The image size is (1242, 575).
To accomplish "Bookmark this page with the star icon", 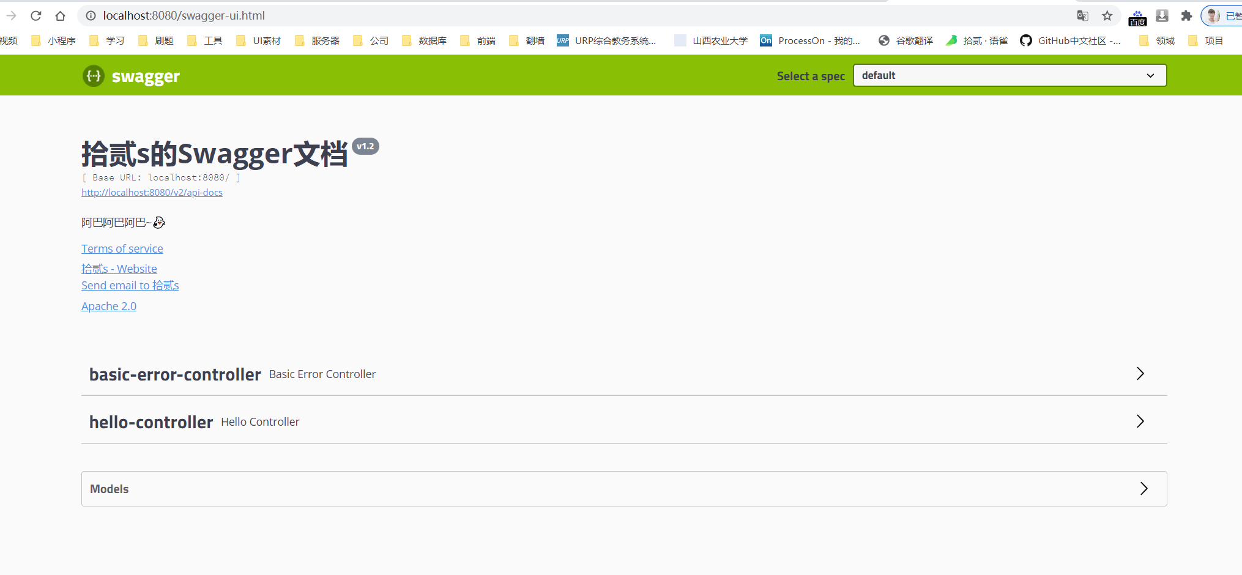I will [1107, 16].
